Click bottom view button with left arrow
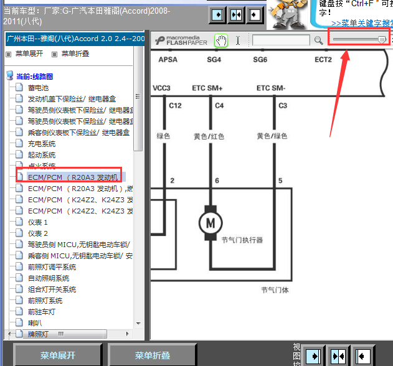The width and height of the screenshot is (393, 366). pyautogui.click(x=362, y=355)
